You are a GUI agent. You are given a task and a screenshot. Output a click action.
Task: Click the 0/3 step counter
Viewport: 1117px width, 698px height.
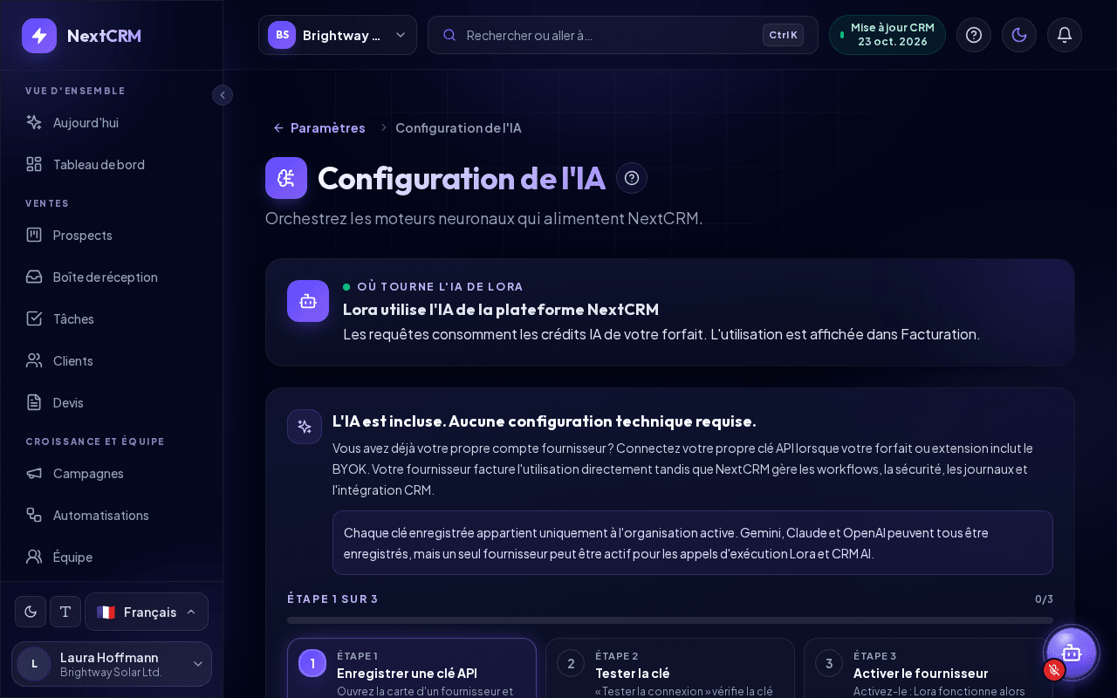pos(1044,599)
